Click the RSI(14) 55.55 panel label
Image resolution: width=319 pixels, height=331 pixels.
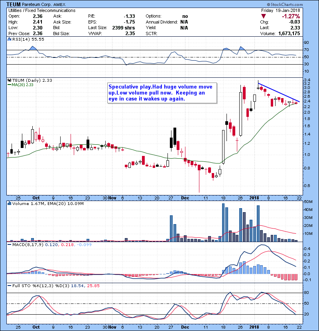point(28,39)
